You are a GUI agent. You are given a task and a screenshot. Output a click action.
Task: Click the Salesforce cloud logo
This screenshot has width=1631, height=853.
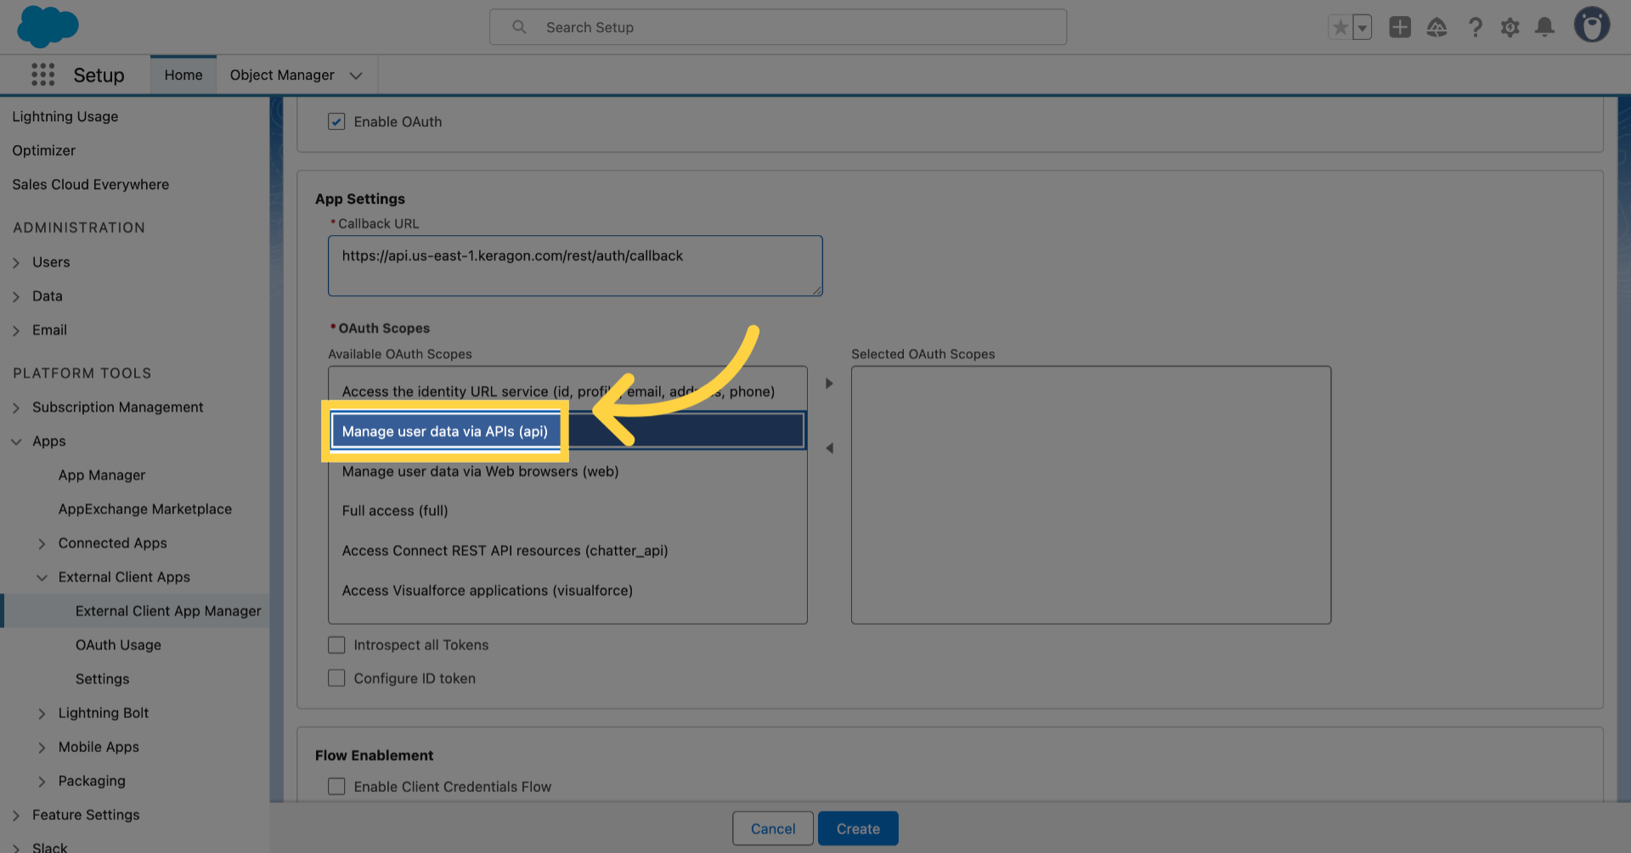[48, 26]
